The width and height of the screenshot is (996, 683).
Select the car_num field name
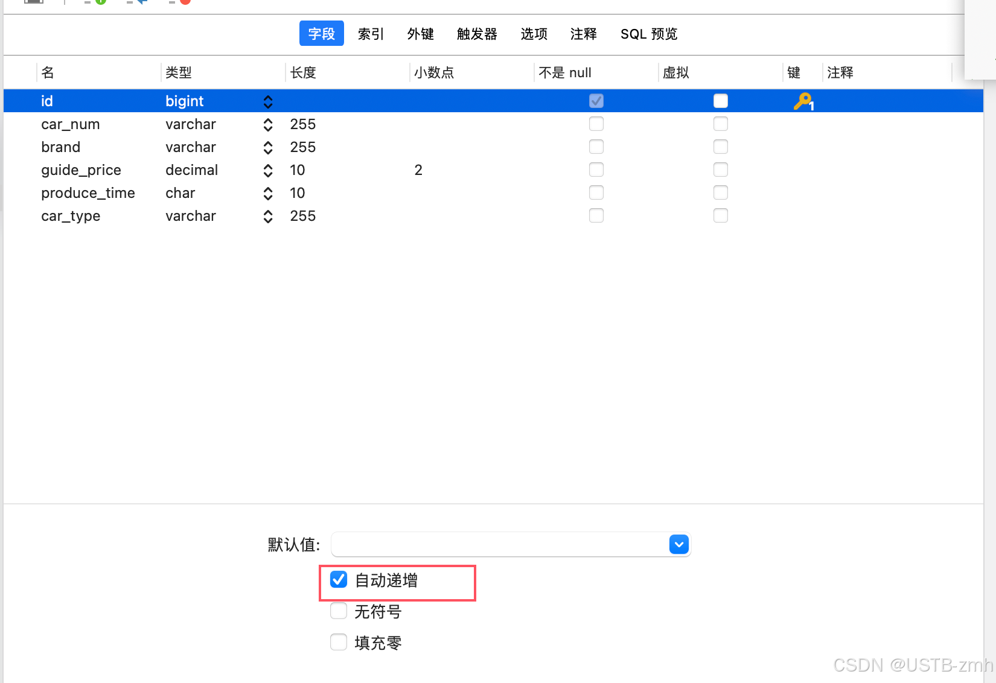pyautogui.click(x=71, y=124)
